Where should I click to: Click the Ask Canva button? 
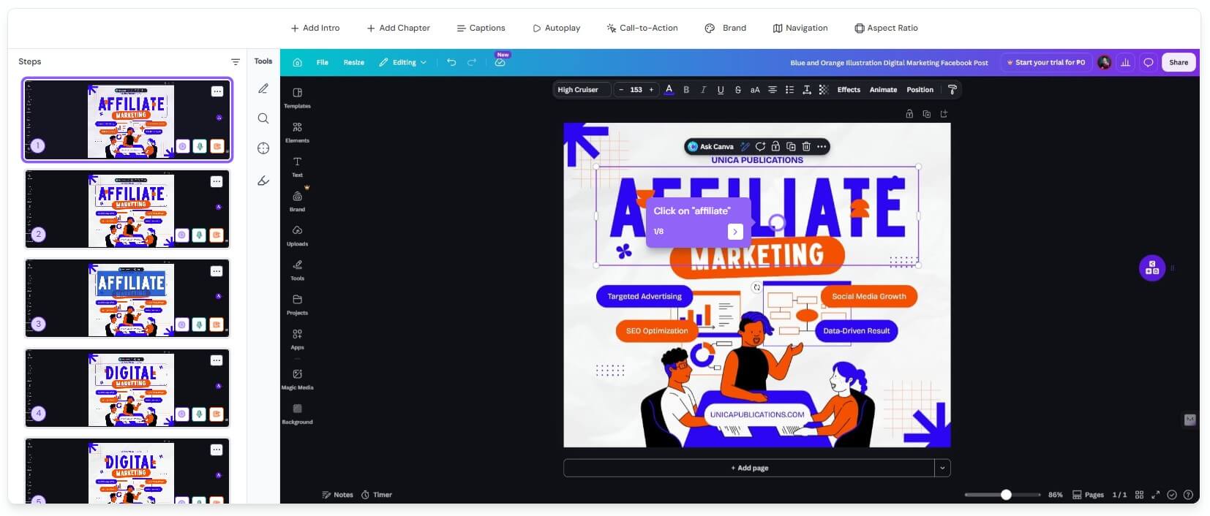710,146
